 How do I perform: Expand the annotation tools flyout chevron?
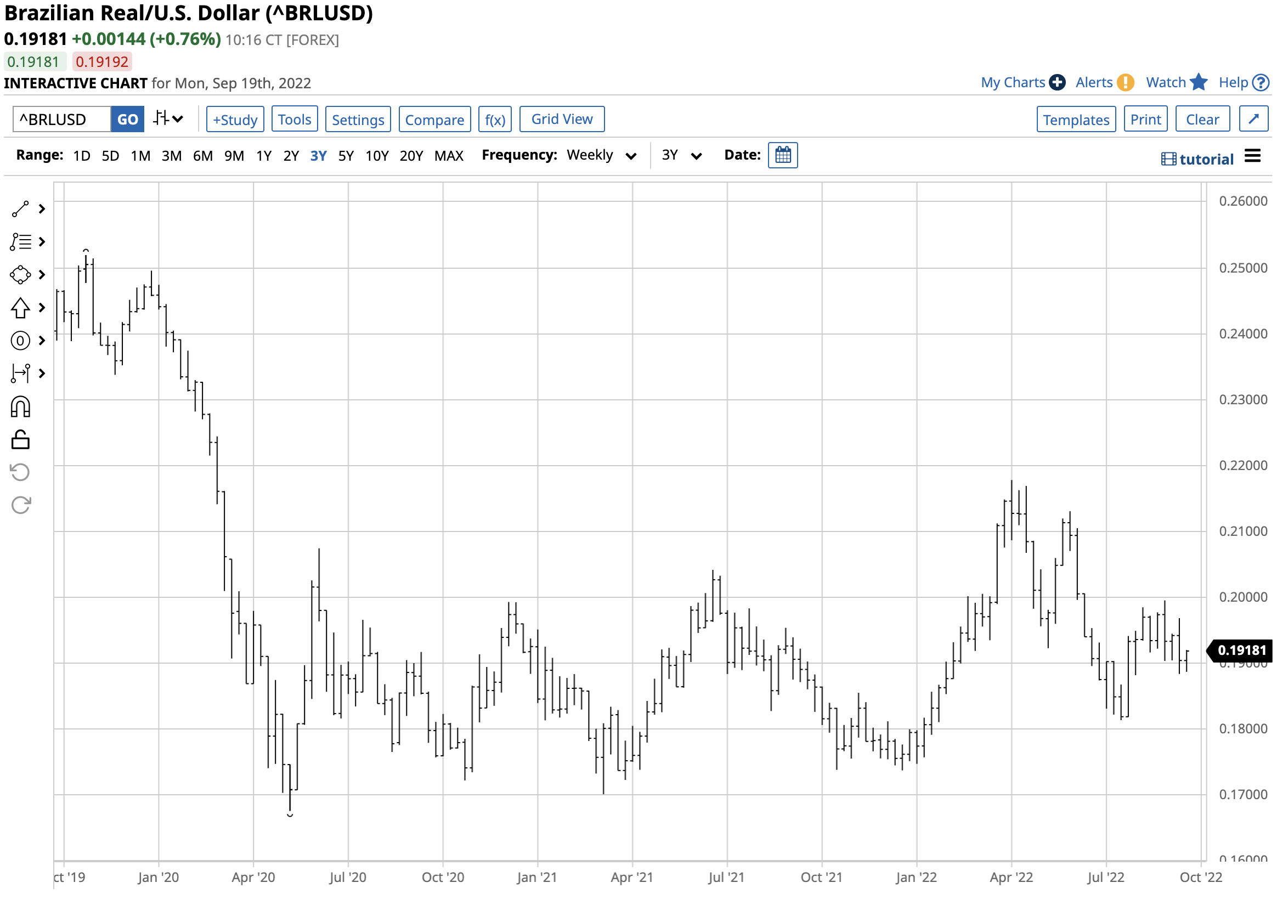pyautogui.click(x=42, y=243)
